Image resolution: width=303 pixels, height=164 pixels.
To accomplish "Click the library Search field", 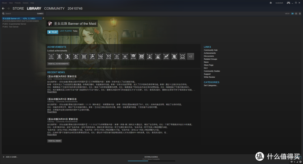I will coord(19,13).
